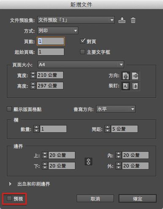The image size is (163, 209).
Task: Increase 下 margin with stepper up arrow
Action: [45, 164]
